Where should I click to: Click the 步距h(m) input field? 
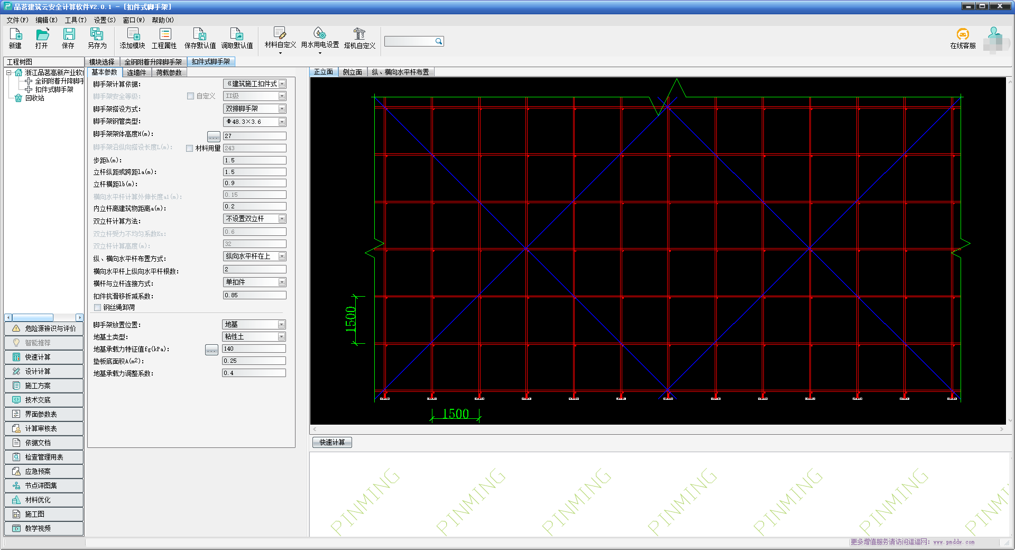[x=254, y=160]
